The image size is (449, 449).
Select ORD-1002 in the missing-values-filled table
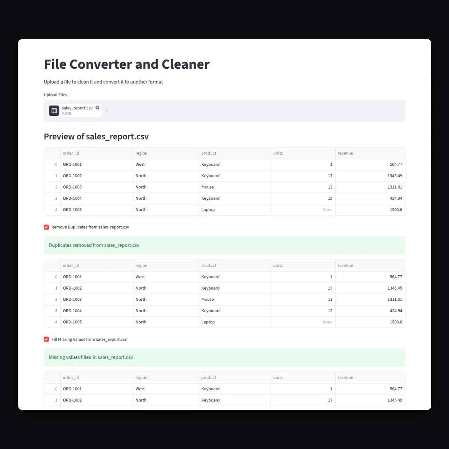click(96, 400)
